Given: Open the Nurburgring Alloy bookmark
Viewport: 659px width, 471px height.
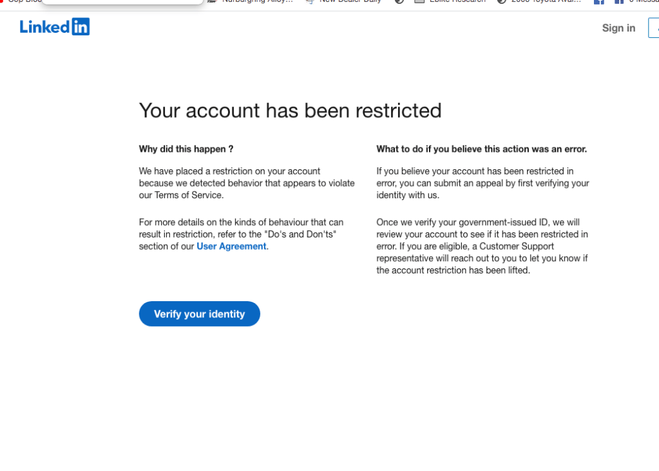Looking at the screenshot, I should pos(256,1).
